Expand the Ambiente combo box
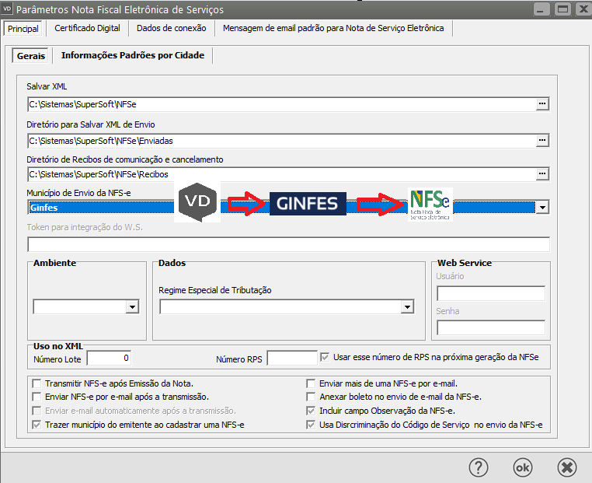Viewport: 592px width, 483px height. 131,307
